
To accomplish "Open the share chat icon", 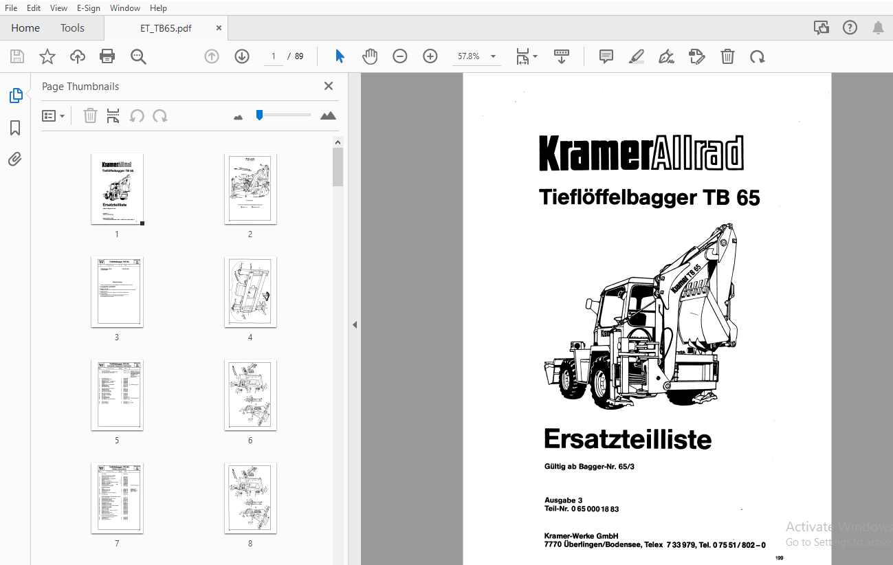I will point(821,27).
